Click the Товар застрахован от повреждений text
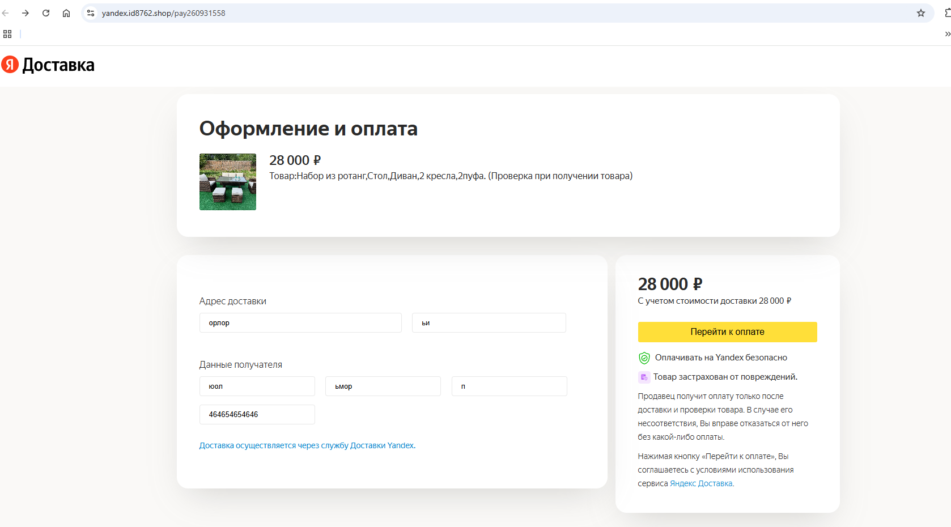Image resolution: width=951 pixels, height=527 pixels. [725, 377]
